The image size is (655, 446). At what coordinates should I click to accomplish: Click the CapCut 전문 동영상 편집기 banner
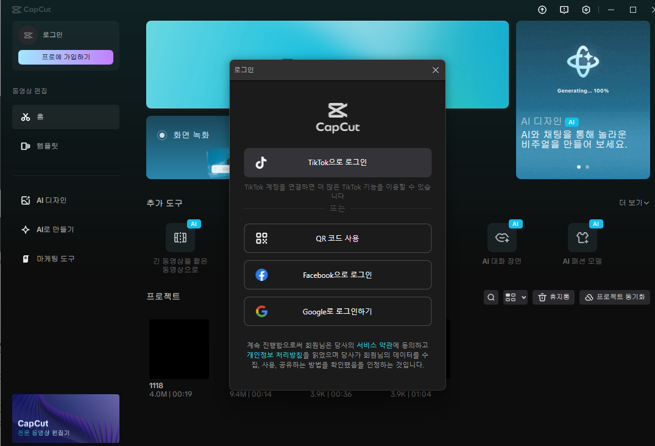66,419
